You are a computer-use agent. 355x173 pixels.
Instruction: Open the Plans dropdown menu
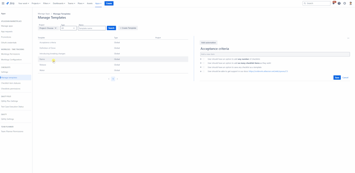81,4
